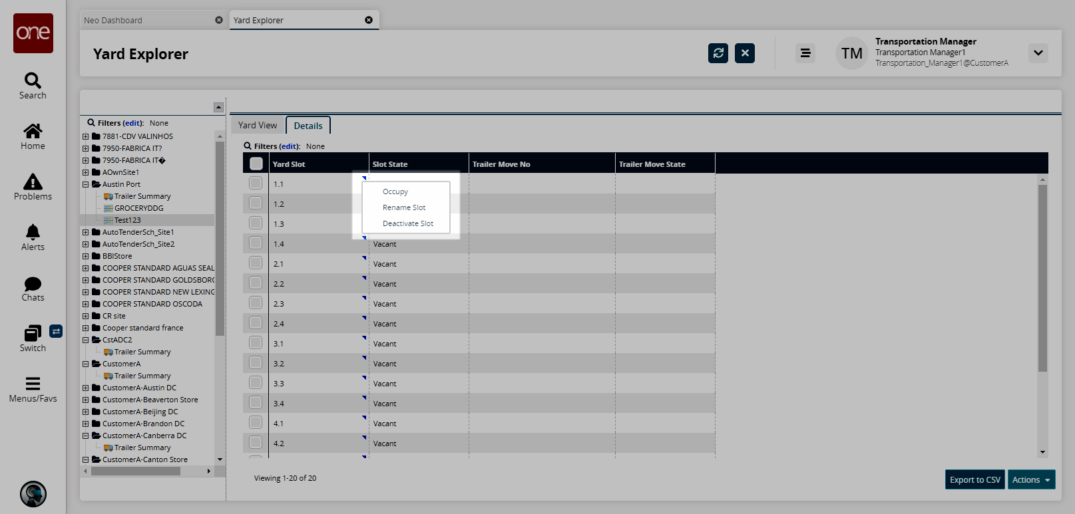Click the tree panel horizontal scrollbar
The height and width of the screenshot is (514, 1075).
coord(136,471)
